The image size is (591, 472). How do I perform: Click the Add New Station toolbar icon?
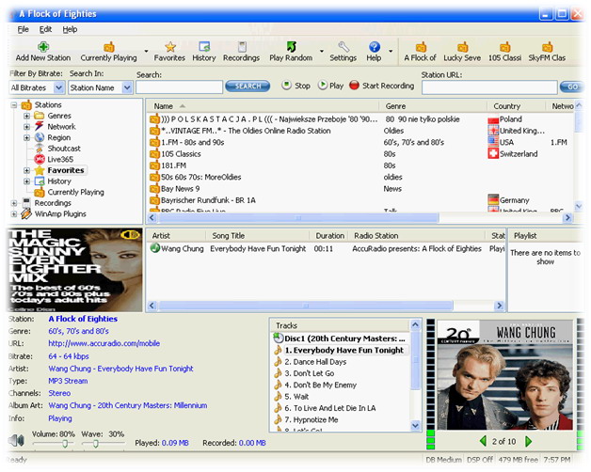(x=42, y=47)
